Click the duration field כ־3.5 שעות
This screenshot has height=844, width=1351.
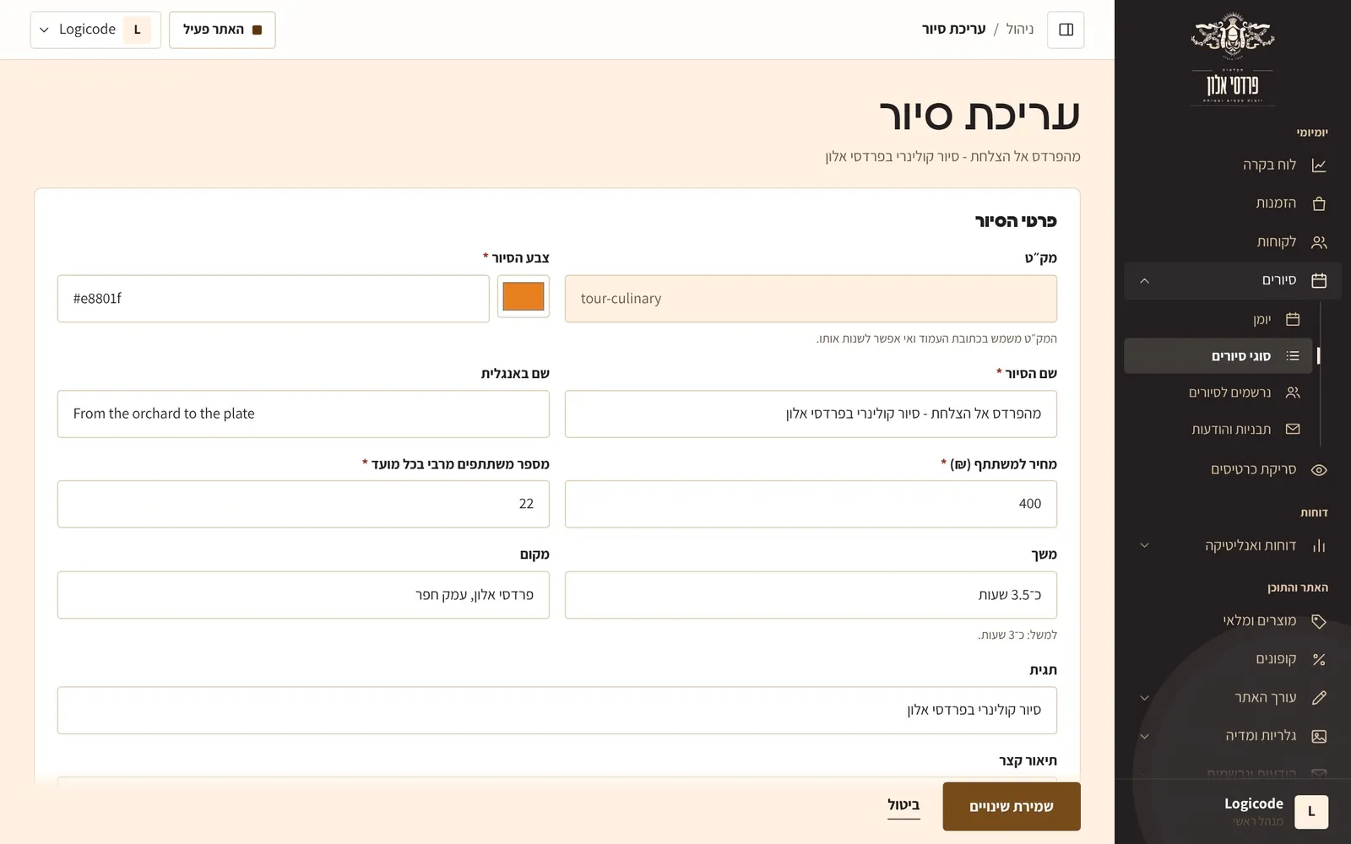click(811, 595)
